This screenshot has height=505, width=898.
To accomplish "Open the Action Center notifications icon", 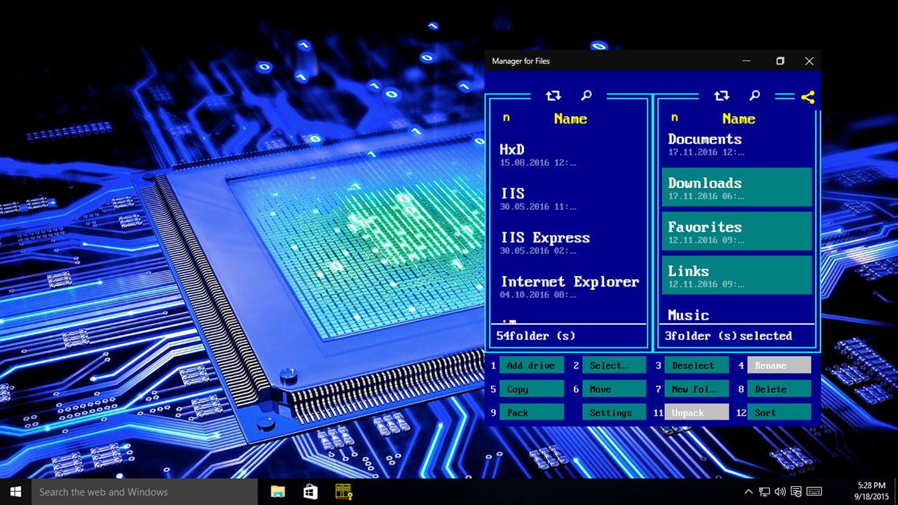I will (x=796, y=492).
